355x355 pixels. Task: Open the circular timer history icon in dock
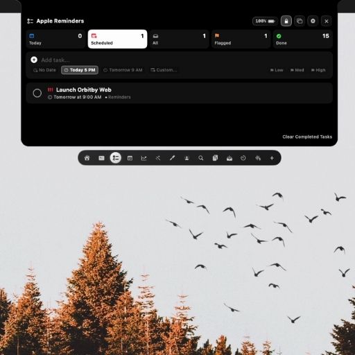(243, 158)
